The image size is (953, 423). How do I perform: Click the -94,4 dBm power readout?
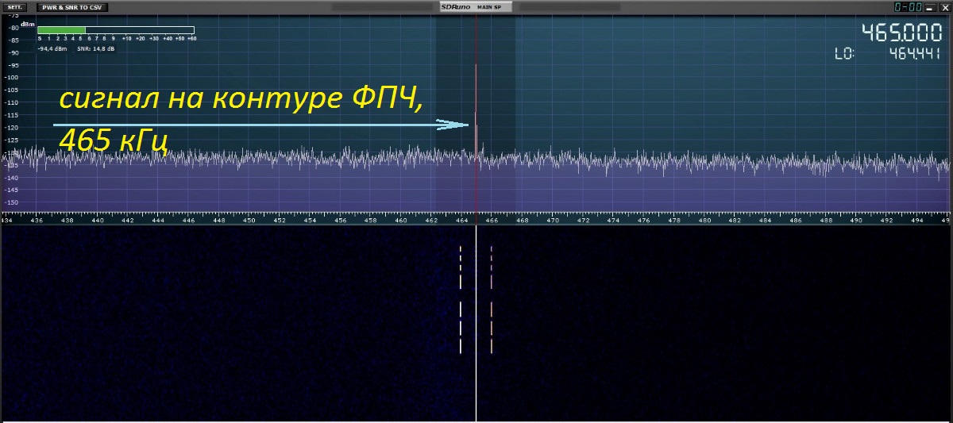point(52,48)
